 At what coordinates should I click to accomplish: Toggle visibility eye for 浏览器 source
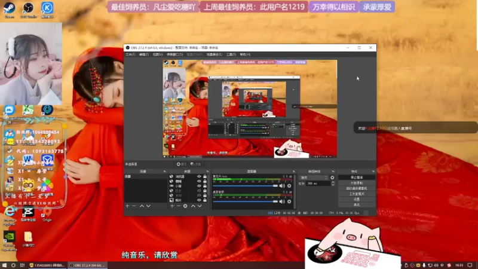tap(199, 176)
